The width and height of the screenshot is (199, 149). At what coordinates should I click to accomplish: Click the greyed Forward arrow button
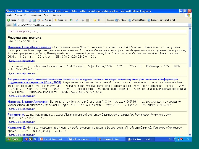[23, 20]
